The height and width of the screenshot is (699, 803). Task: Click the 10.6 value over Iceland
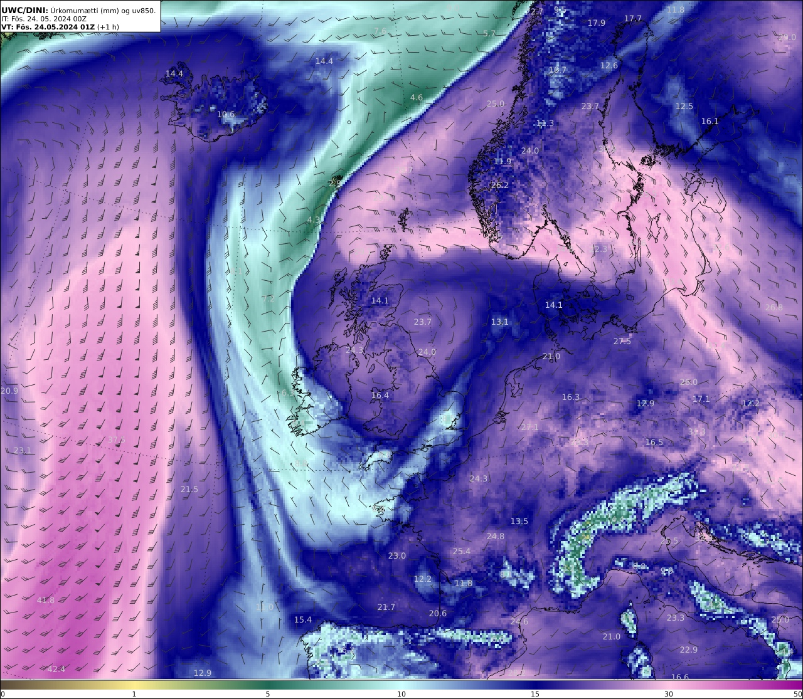click(x=226, y=115)
